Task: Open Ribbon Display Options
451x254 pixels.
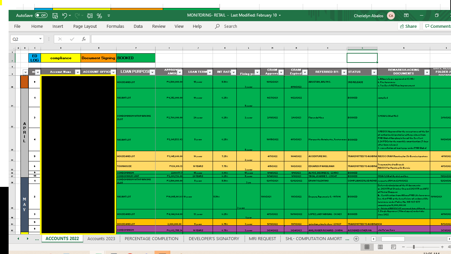Action: coord(406,15)
